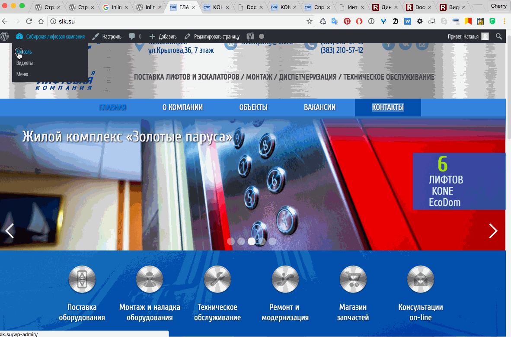Open the comments bubble showing 0

pos(135,36)
